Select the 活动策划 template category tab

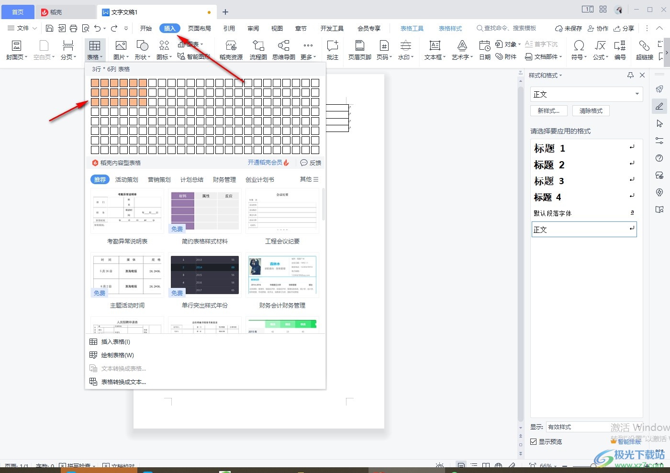click(127, 179)
